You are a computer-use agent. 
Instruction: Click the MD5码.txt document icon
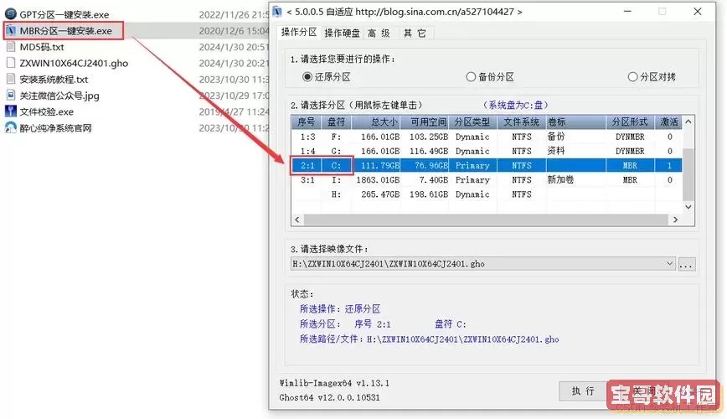tap(11, 47)
